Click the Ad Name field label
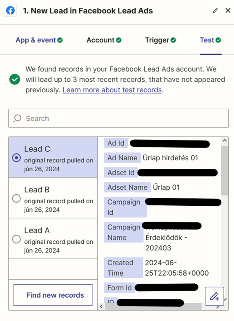234x321 pixels. point(122,158)
